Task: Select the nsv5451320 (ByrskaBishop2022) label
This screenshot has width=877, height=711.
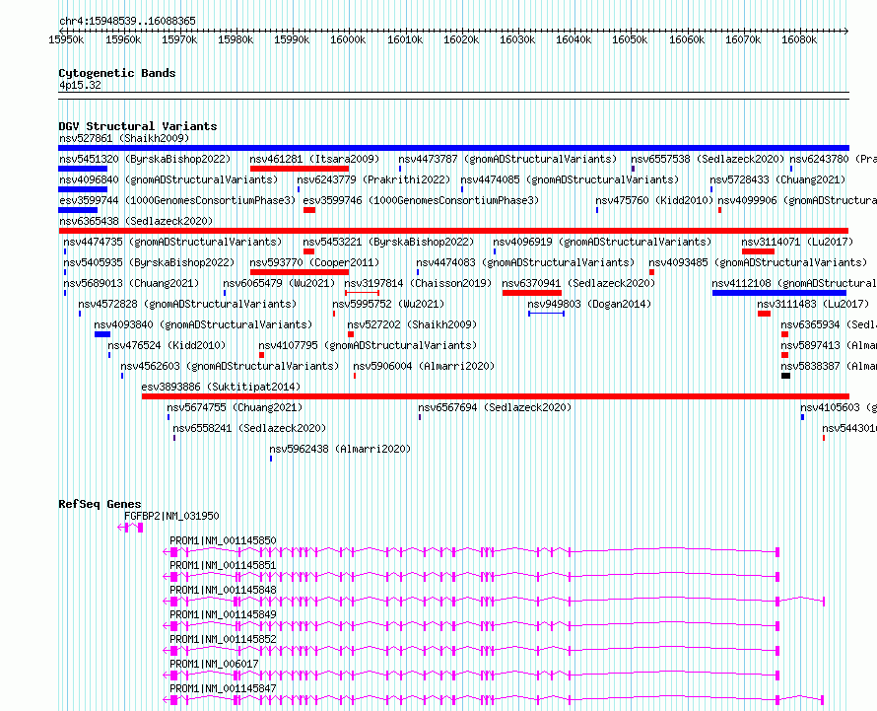Action: (145, 159)
